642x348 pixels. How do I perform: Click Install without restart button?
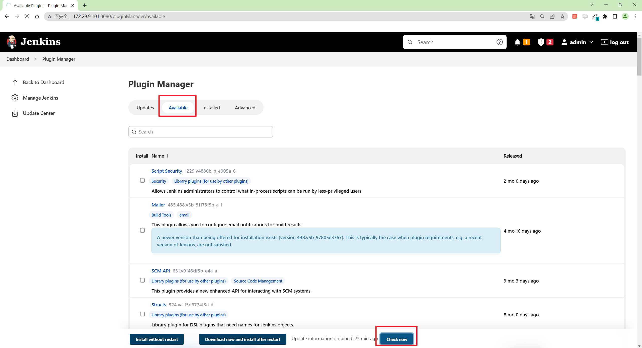point(157,339)
